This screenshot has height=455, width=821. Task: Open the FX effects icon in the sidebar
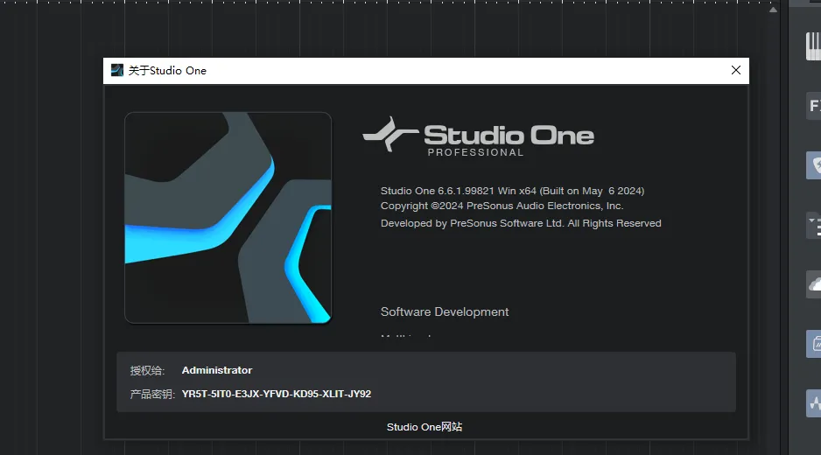click(814, 106)
